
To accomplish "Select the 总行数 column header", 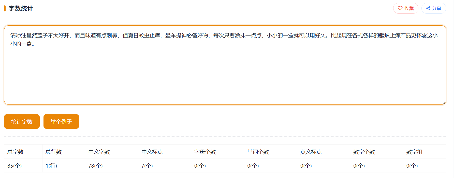I will [x=64, y=152].
